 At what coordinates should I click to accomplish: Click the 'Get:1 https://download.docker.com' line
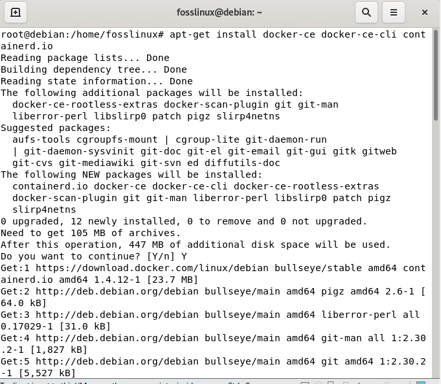[213, 268]
